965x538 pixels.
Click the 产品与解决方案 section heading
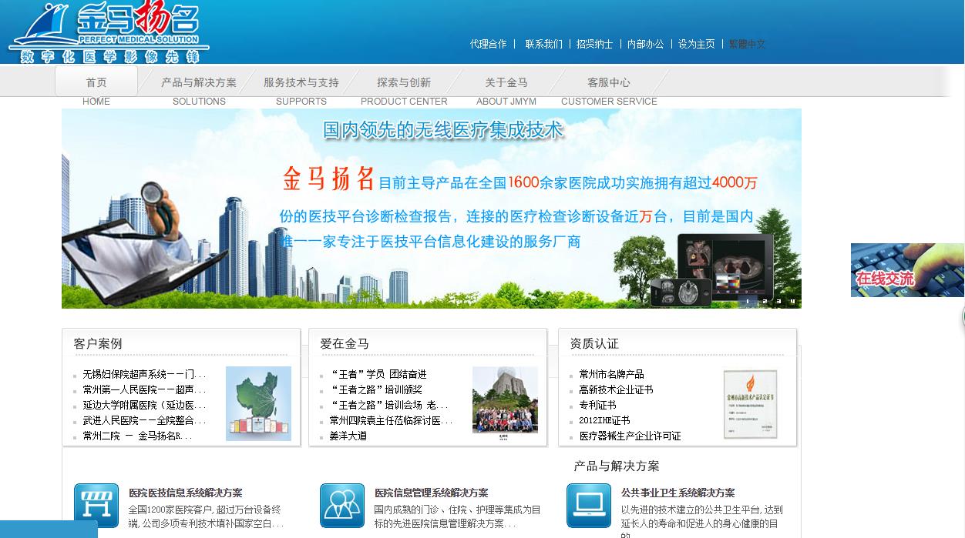pos(617,466)
